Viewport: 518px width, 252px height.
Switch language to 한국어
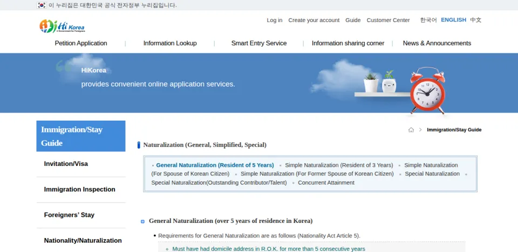[x=428, y=20]
